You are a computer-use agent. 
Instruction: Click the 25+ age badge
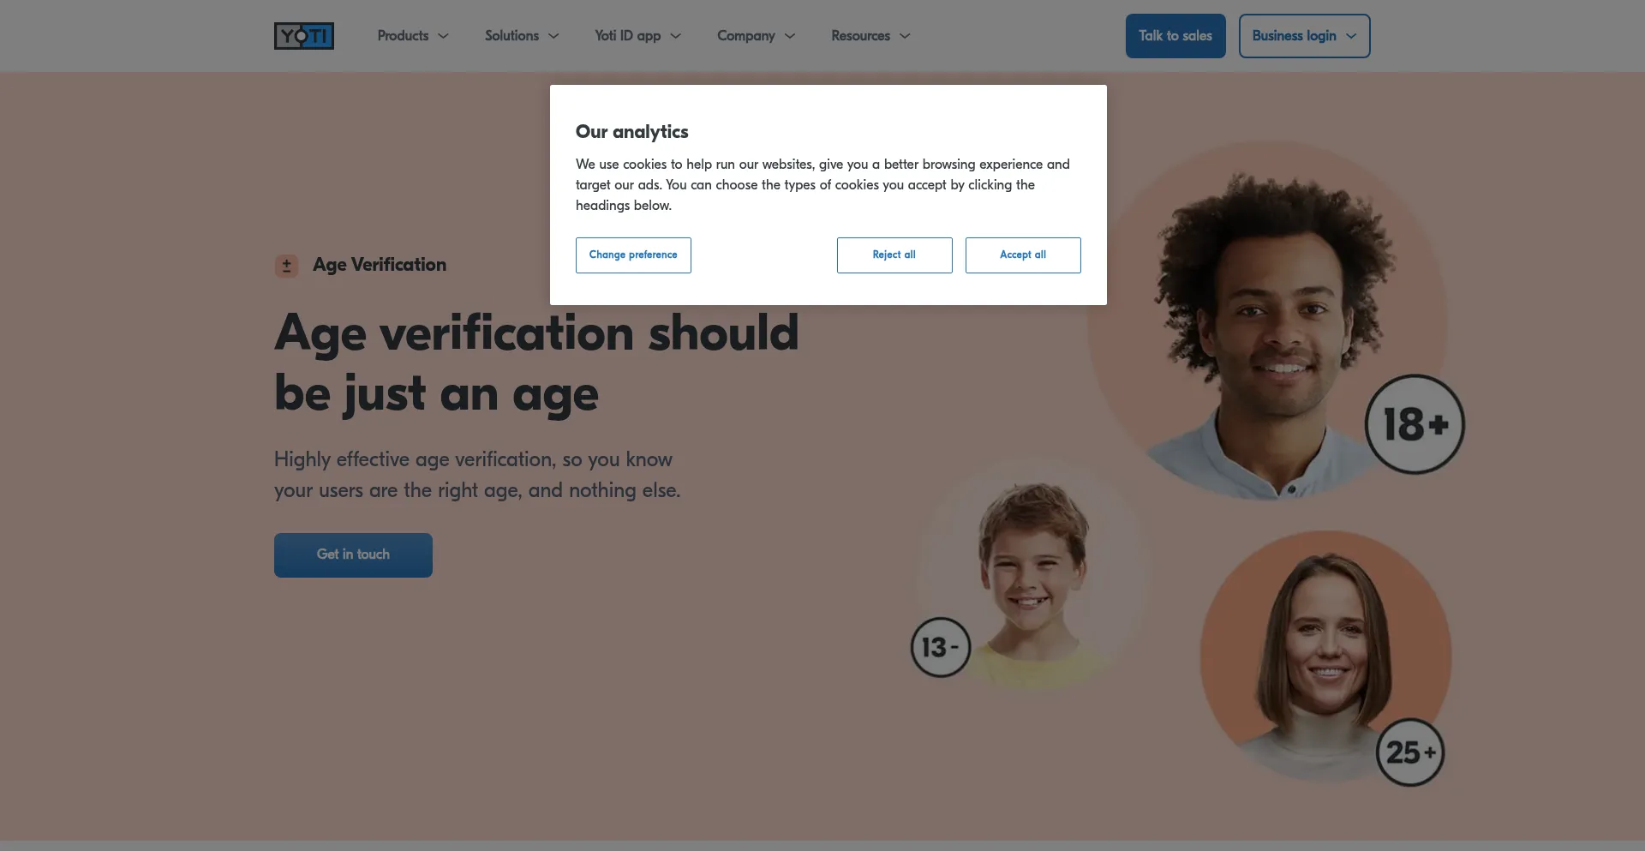click(x=1410, y=752)
